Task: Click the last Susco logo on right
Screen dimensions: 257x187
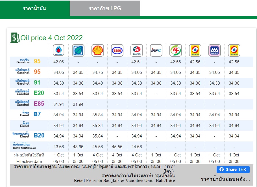Action: point(234,50)
